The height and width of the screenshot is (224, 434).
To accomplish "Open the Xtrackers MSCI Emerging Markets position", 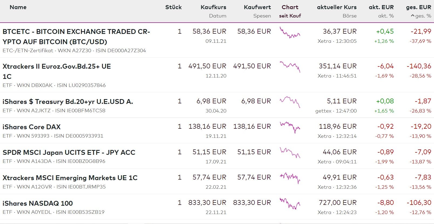I will (x=70, y=178).
